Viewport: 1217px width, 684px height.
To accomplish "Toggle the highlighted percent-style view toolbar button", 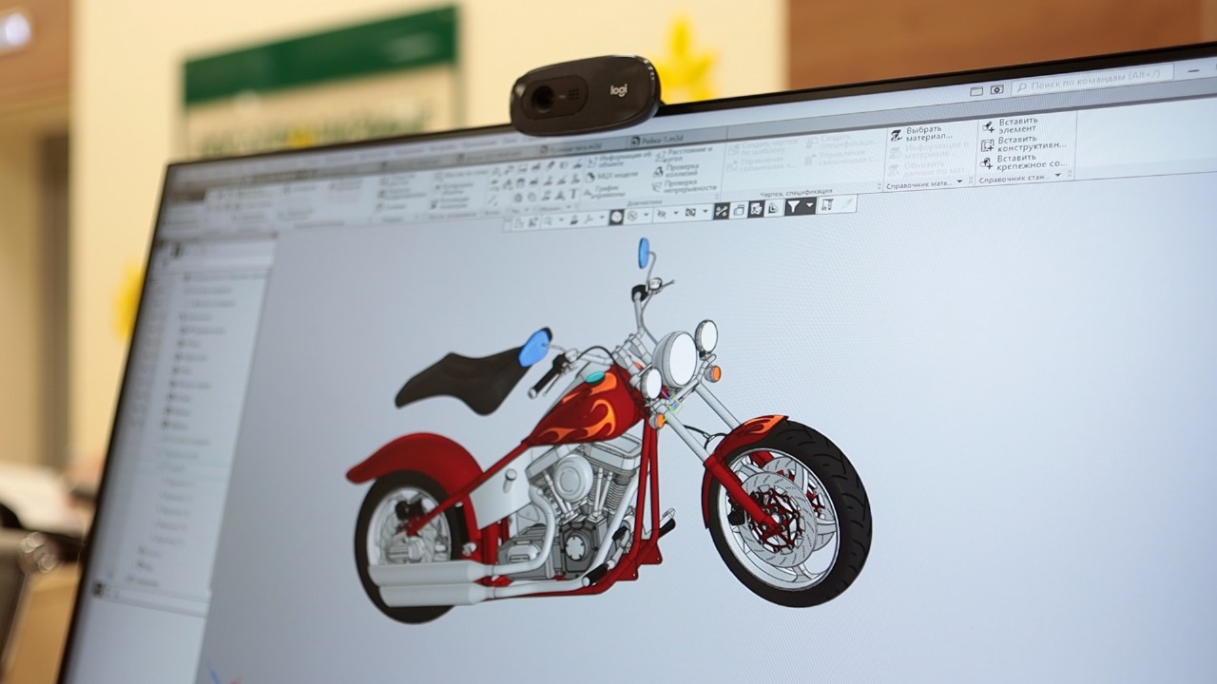I will [x=722, y=211].
